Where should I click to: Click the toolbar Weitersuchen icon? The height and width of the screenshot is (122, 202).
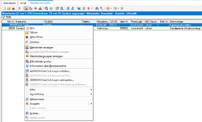[x=102, y=8]
